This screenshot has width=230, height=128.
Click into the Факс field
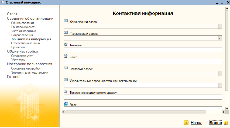click(x=143, y=62)
